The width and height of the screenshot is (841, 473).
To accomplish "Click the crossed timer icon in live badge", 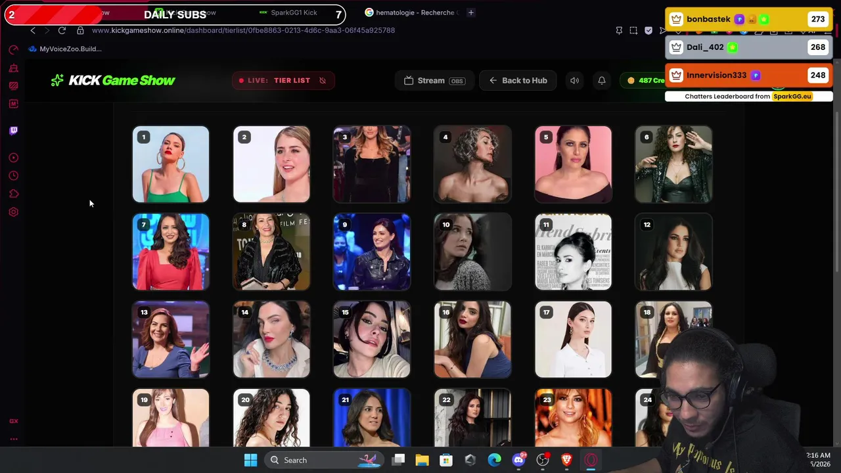I will pos(323,80).
